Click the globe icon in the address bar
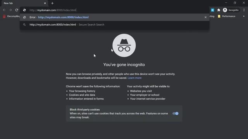This screenshot has height=139, width=248. click(x=24, y=10)
